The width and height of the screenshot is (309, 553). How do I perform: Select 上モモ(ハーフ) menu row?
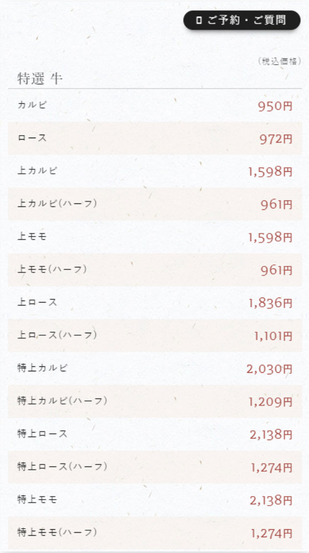point(155,270)
